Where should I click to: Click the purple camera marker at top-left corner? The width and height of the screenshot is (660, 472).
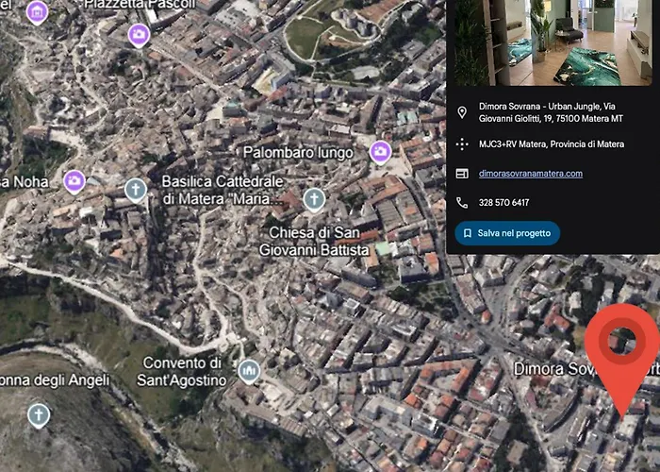point(36,12)
